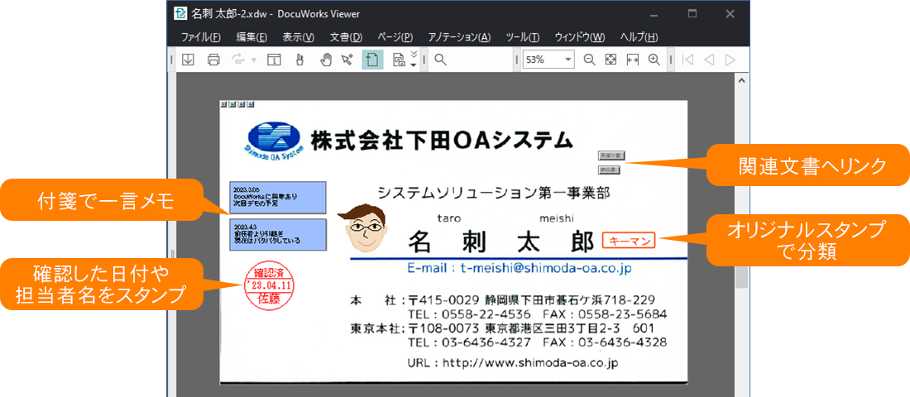Image resolution: width=910 pixels, height=397 pixels.
Task: Click the save/import down-arrow toolbar icon
Action: pyautogui.click(x=188, y=60)
